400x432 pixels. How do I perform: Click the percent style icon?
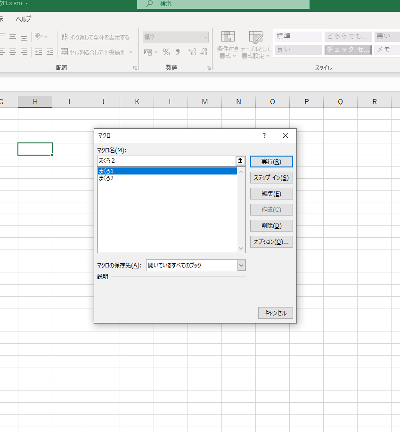166,52
